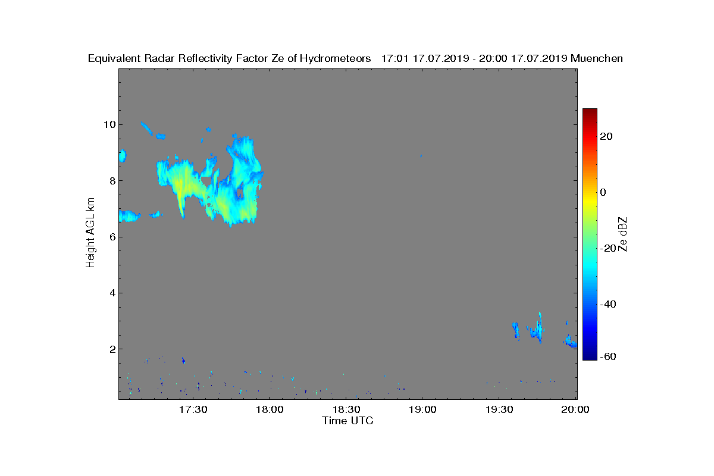Viewport: 714px width, 476px height.
Task: Click the 'Height AGL km' axis label
Action: click(x=90, y=234)
